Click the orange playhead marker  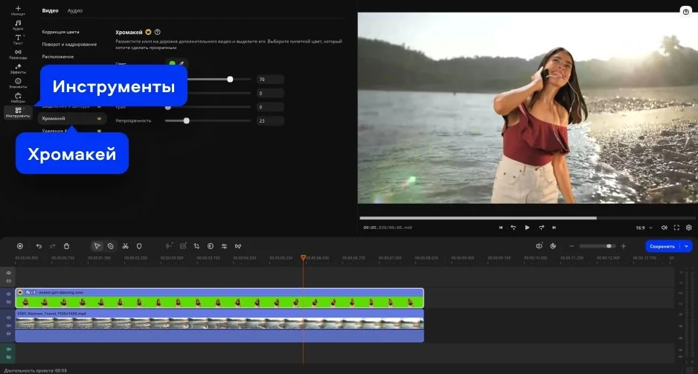(x=303, y=257)
